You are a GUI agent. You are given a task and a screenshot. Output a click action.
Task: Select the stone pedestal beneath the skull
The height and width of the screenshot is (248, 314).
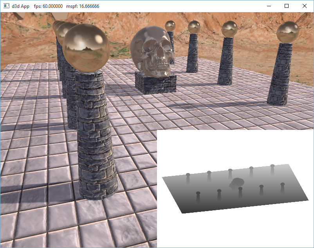click(x=155, y=83)
